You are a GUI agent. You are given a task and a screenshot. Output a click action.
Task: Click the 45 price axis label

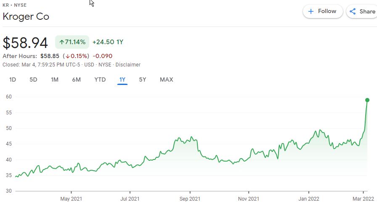click(x=9, y=144)
